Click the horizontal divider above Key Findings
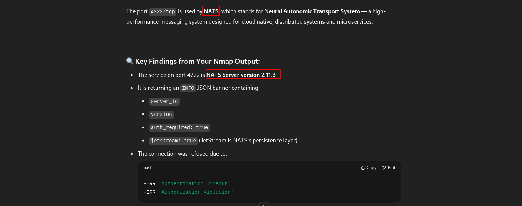522x206 pixels. [263, 41]
